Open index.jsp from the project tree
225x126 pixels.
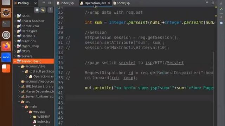tap(42, 121)
